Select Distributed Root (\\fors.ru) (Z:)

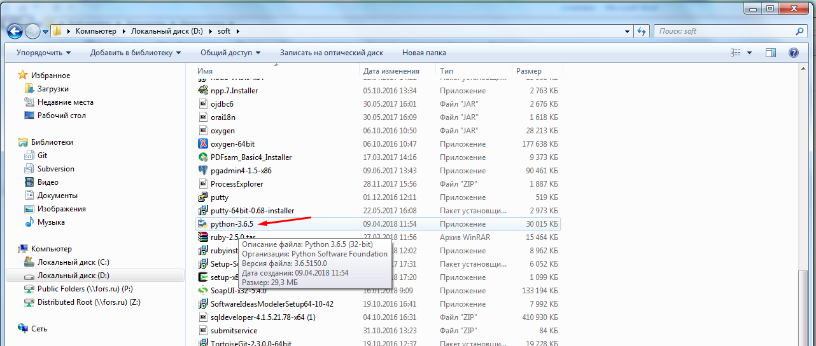[x=89, y=302]
